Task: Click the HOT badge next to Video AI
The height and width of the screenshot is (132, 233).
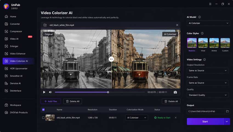Action: click(x=30, y=36)
